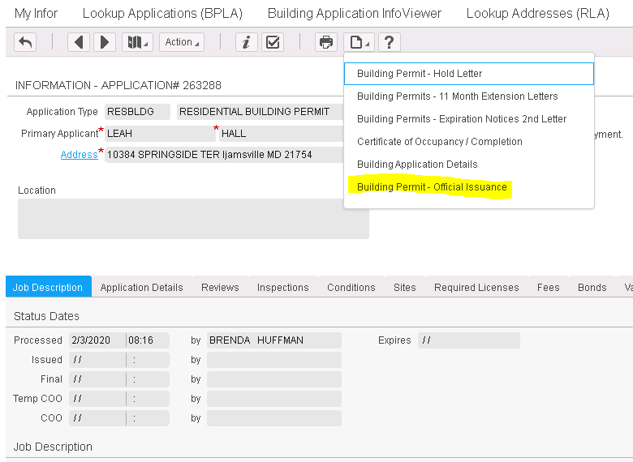Select Certificate of Occupancy / Completion

point(469,142)
